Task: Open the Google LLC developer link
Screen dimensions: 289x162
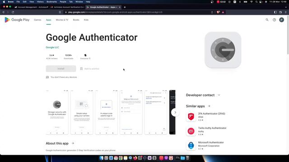Action: click(52, 47)
